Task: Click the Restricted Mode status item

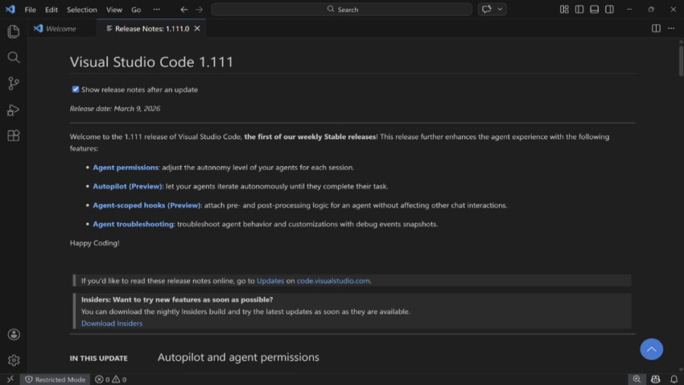Action: click(x=55, y=380)
